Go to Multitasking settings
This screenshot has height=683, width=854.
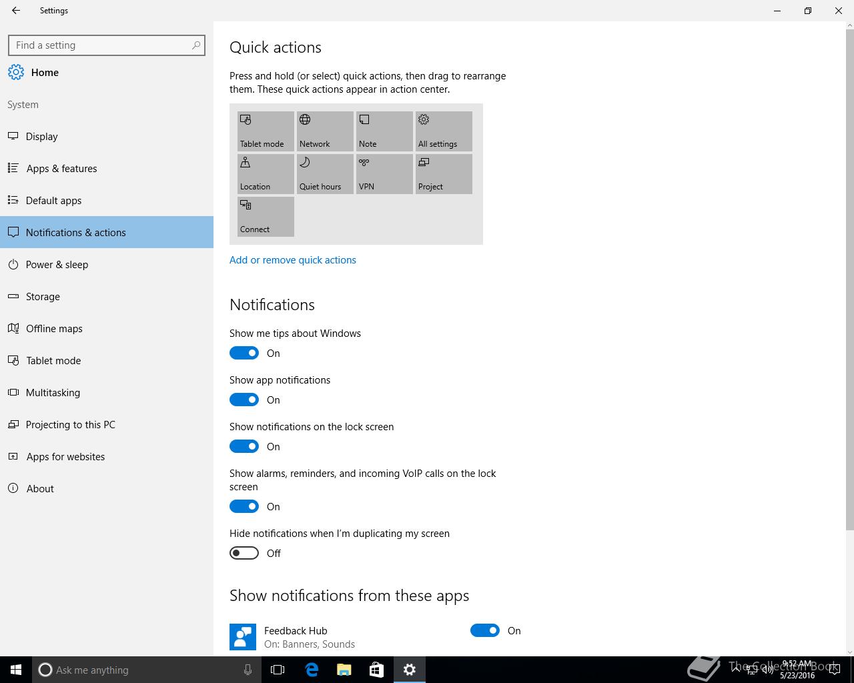pos(107,392)
